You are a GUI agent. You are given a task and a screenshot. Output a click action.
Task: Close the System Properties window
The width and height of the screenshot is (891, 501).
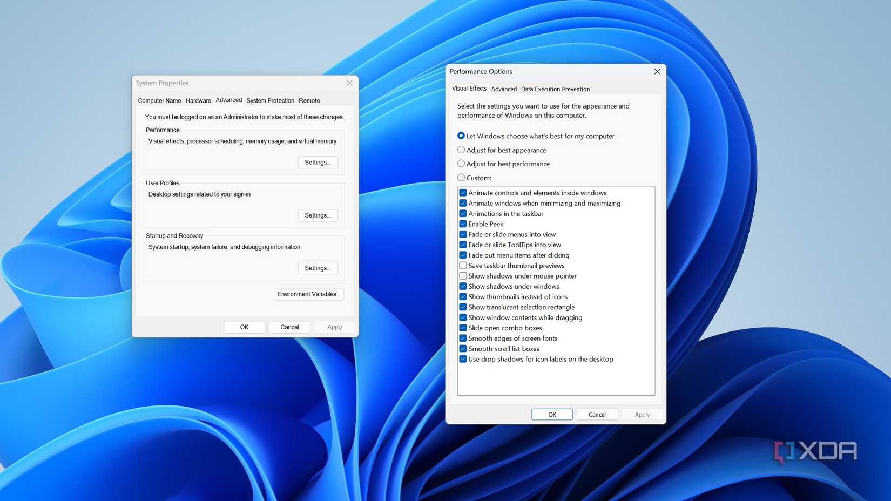[349, 83]
